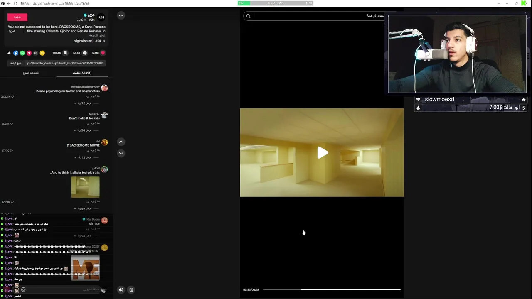Image resolution: width=532 pixels, height=299 pixels.
Task: Click the heart icon beside slowmoexd
Action: point(418,100)
